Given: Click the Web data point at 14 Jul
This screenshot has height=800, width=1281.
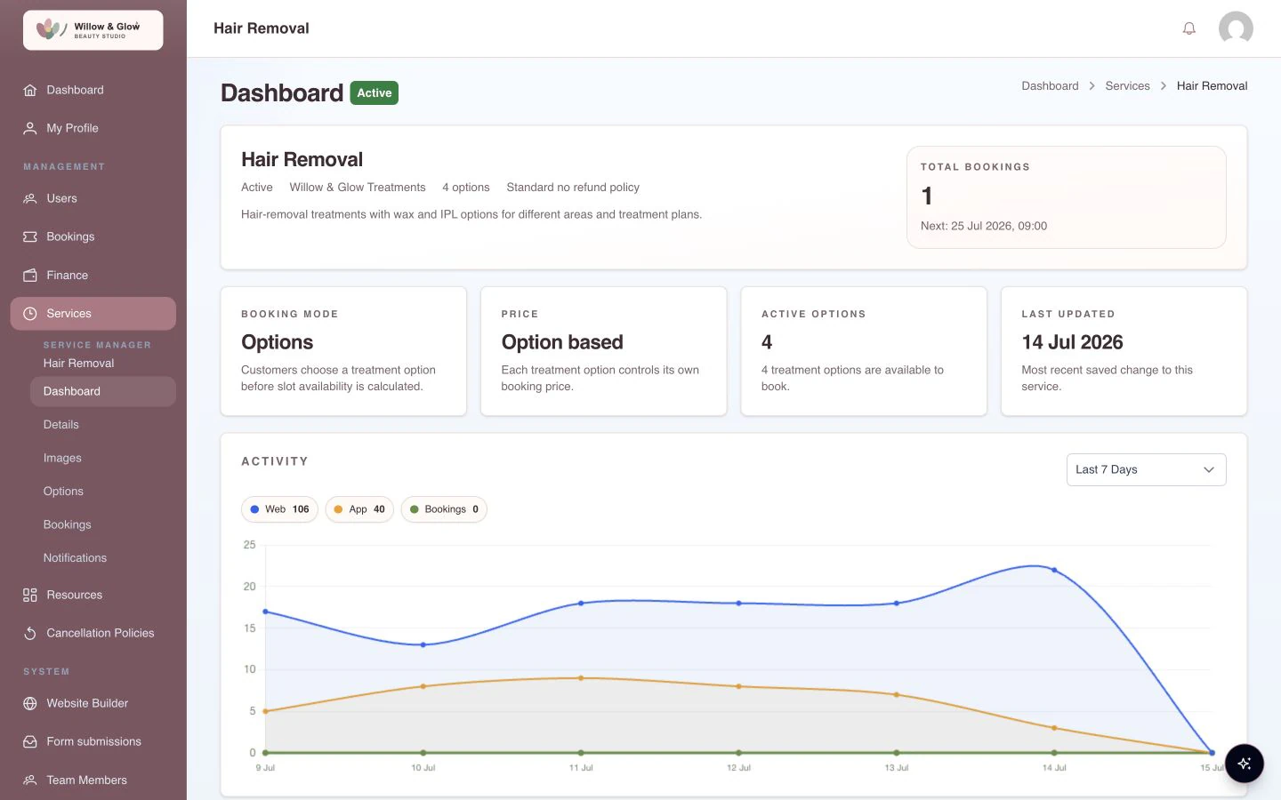Looking at the screenshot, I should coord(1054,570).
